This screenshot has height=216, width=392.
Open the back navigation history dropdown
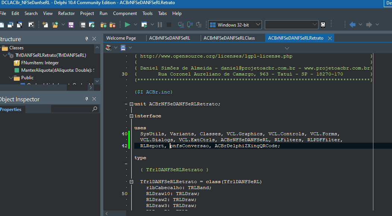pyautogui.click(x=360, y=25)
